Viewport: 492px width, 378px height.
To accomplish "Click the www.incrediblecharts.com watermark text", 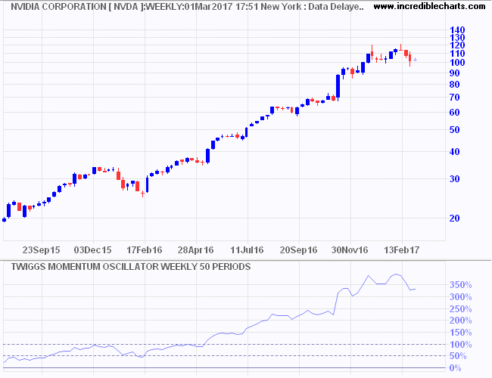I will pos(430,6).
